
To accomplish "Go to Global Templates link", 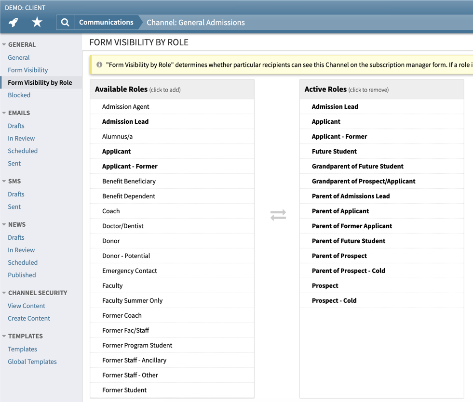I will pos(32,362).
